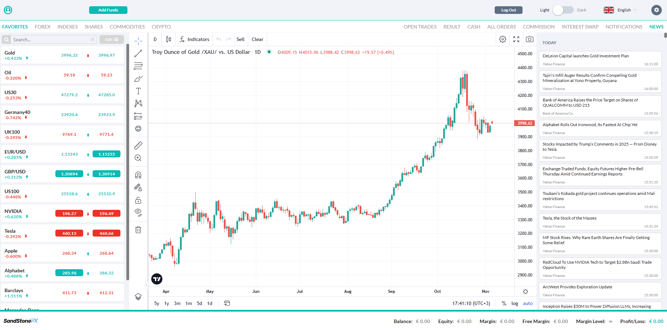Click the magnet mode icon
The width and height of the screenshot is (667, 330).
click(x=138, y=175)
